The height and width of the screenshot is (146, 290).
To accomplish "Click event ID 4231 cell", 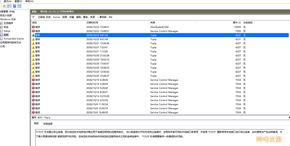I will pyautogui.click(x=238, y=39).
